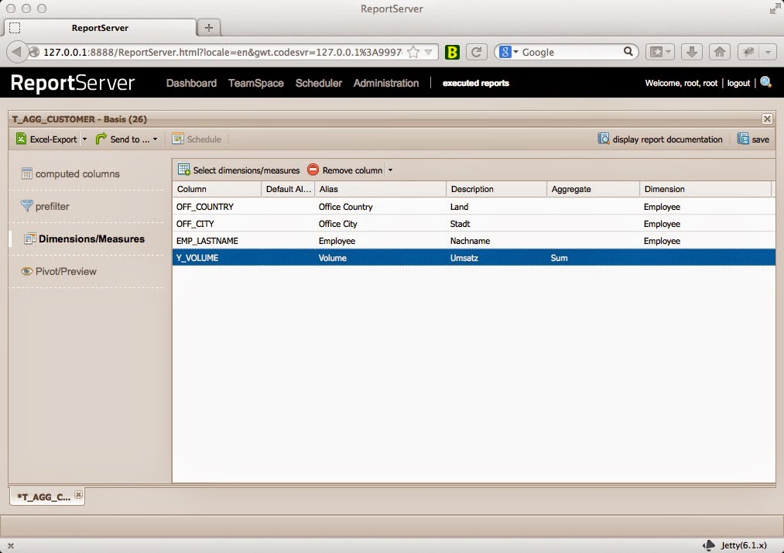Viewport: 784px width, 553px height.
Task: Click the Excel-Export icon
Action: pyautogui.click(x=21, y=139)
